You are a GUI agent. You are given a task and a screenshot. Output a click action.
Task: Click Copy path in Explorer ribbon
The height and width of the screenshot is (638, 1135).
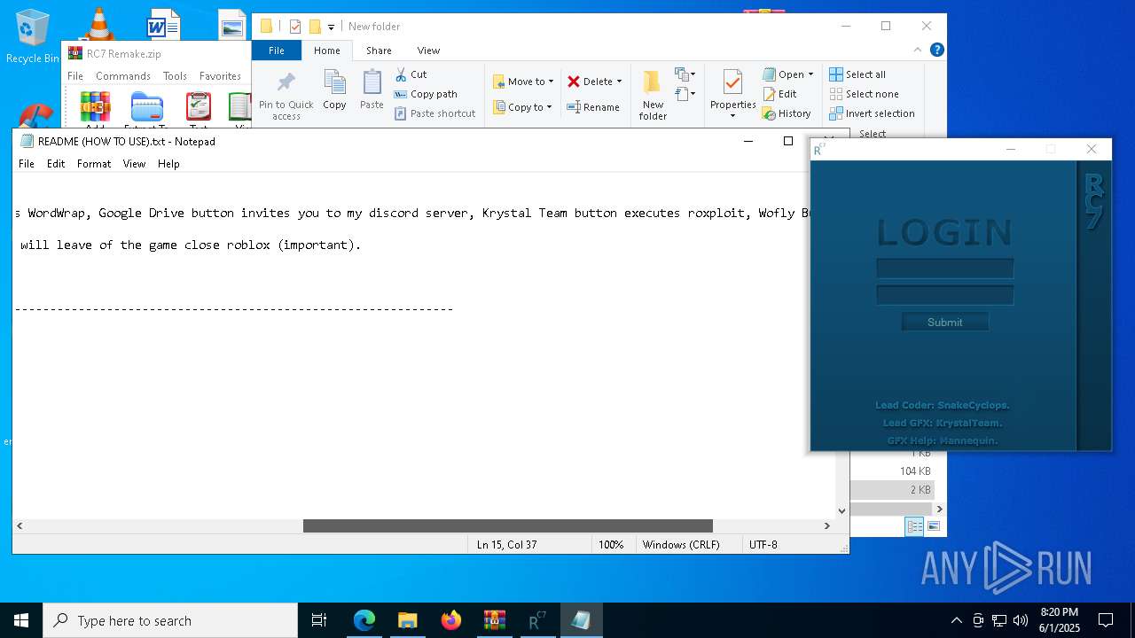(x=426, y=94)
